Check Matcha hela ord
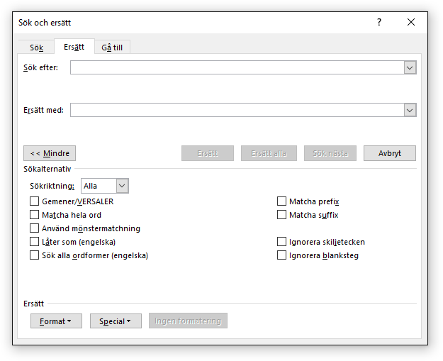 35,215
